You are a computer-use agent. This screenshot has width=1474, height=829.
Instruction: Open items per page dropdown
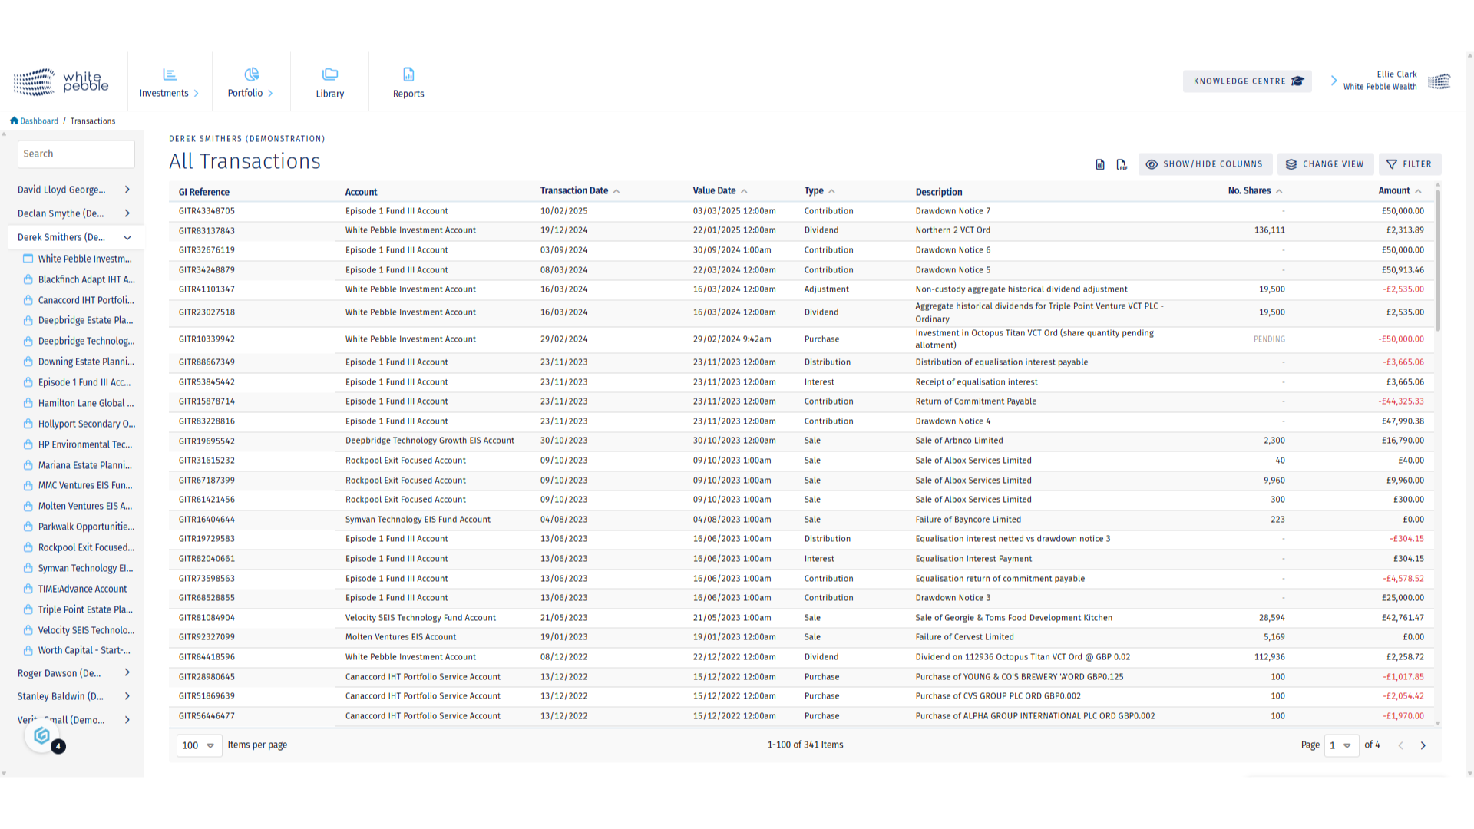(199, 745)
